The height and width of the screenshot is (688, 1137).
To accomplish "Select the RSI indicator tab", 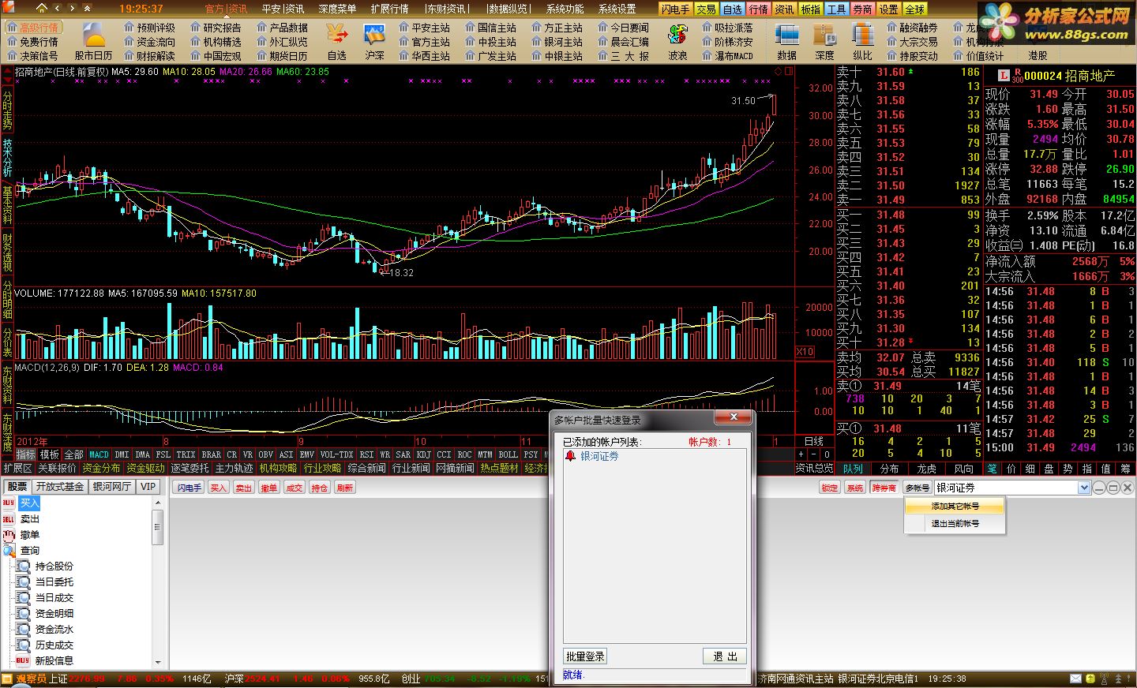I will [x=366, y=454].
